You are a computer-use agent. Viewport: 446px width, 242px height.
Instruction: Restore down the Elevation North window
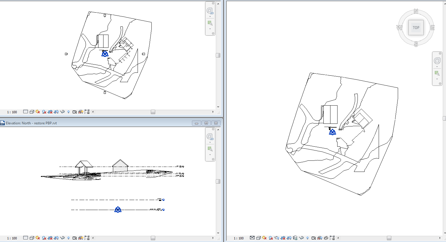[x=206, y=123]
